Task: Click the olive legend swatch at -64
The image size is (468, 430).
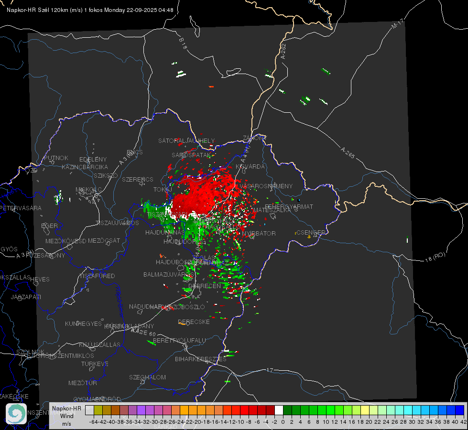Action: tap(98, 410)
